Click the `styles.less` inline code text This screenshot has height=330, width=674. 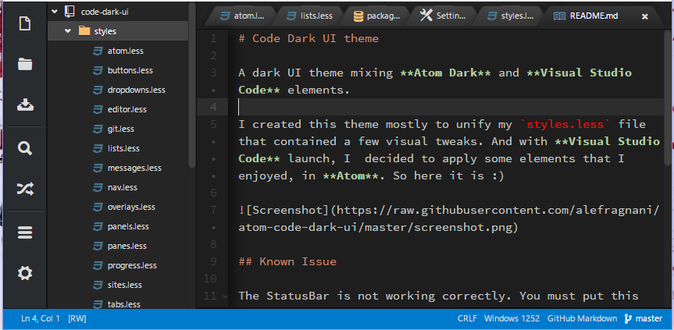[x=565, y=125]
